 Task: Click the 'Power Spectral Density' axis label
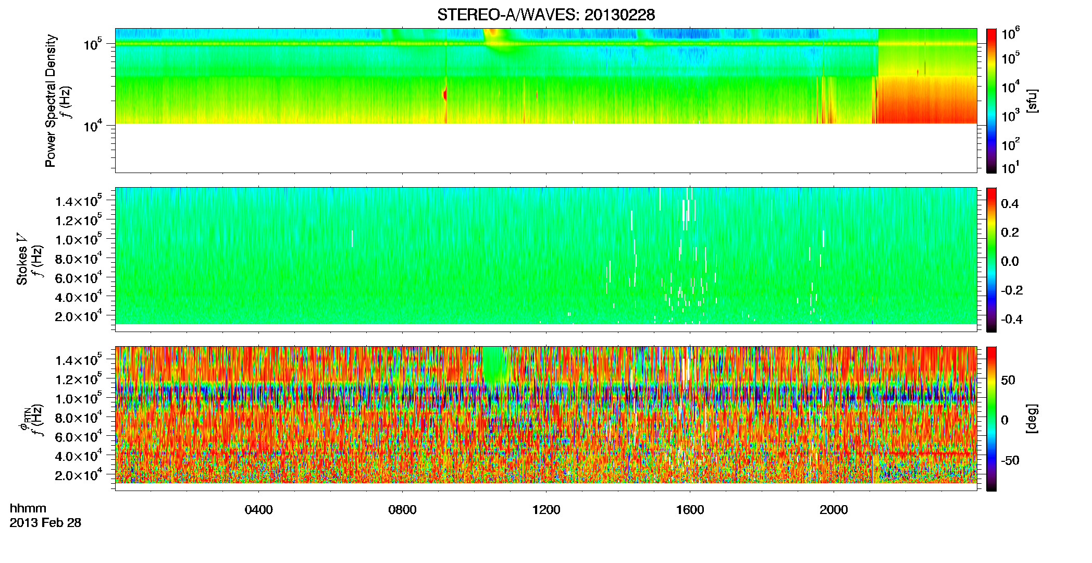51,101
